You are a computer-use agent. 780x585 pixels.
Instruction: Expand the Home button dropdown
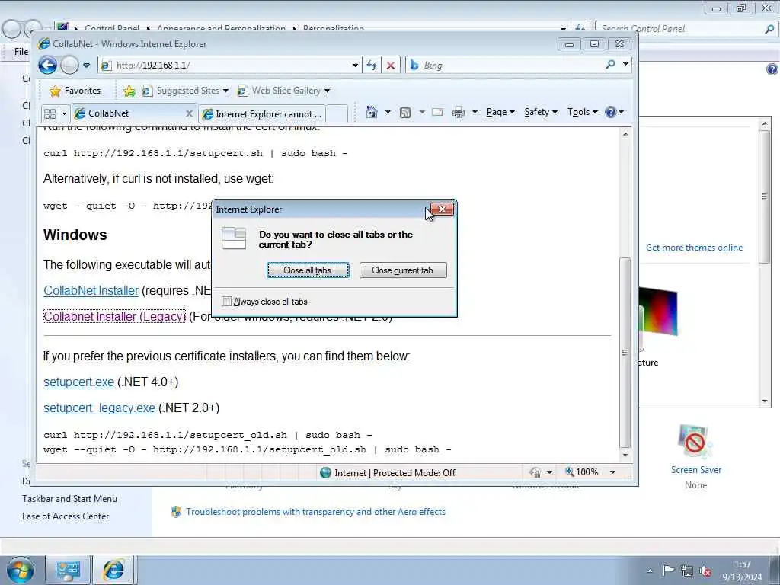tap(388, 112)
